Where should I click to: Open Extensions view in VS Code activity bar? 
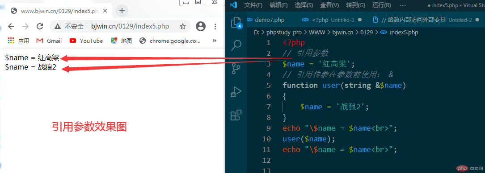[x=236, y=115]
